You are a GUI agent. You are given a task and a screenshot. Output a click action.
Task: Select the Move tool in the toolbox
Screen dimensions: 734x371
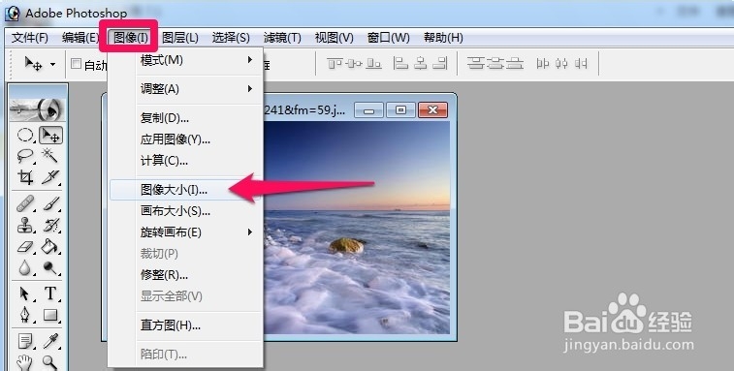(50, 136)
